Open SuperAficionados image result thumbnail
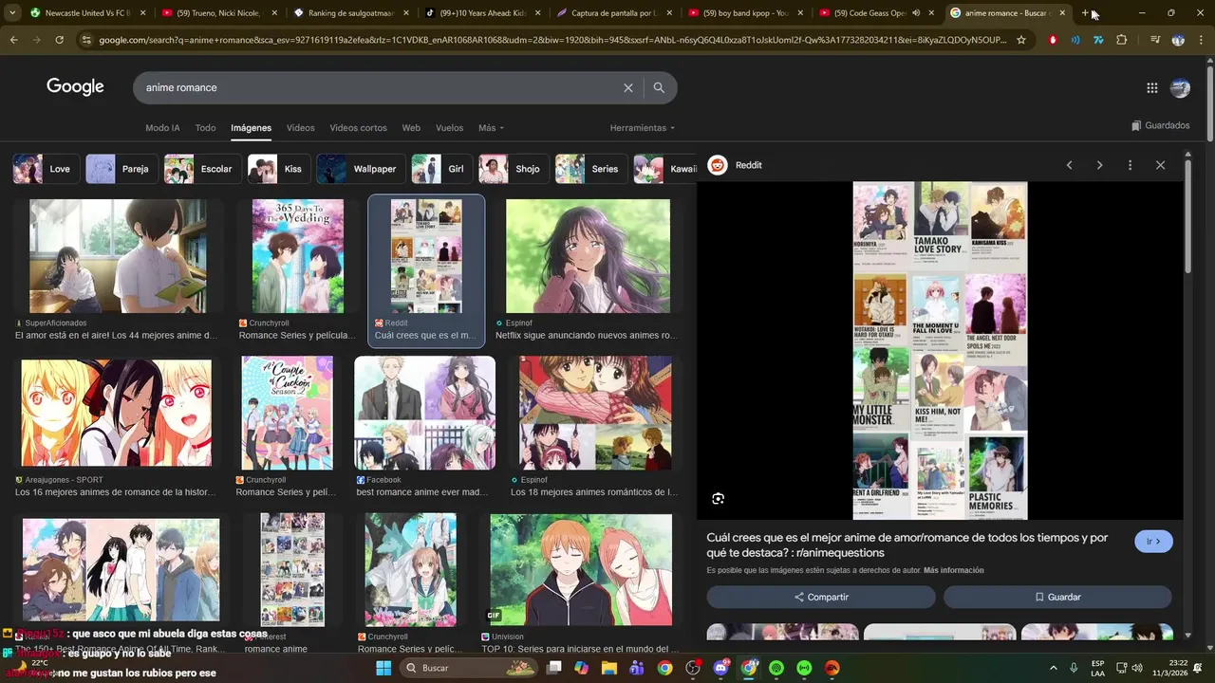Image resolution: width=1215 pixels, height=683 pixels. pos(118,256)
